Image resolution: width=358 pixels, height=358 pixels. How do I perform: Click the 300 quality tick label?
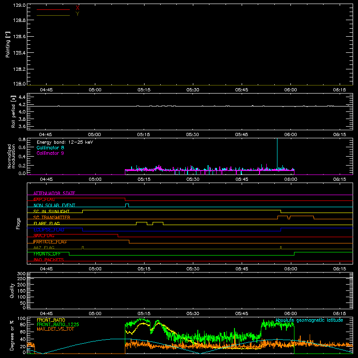pyautogui.click(x=21, y=273)
